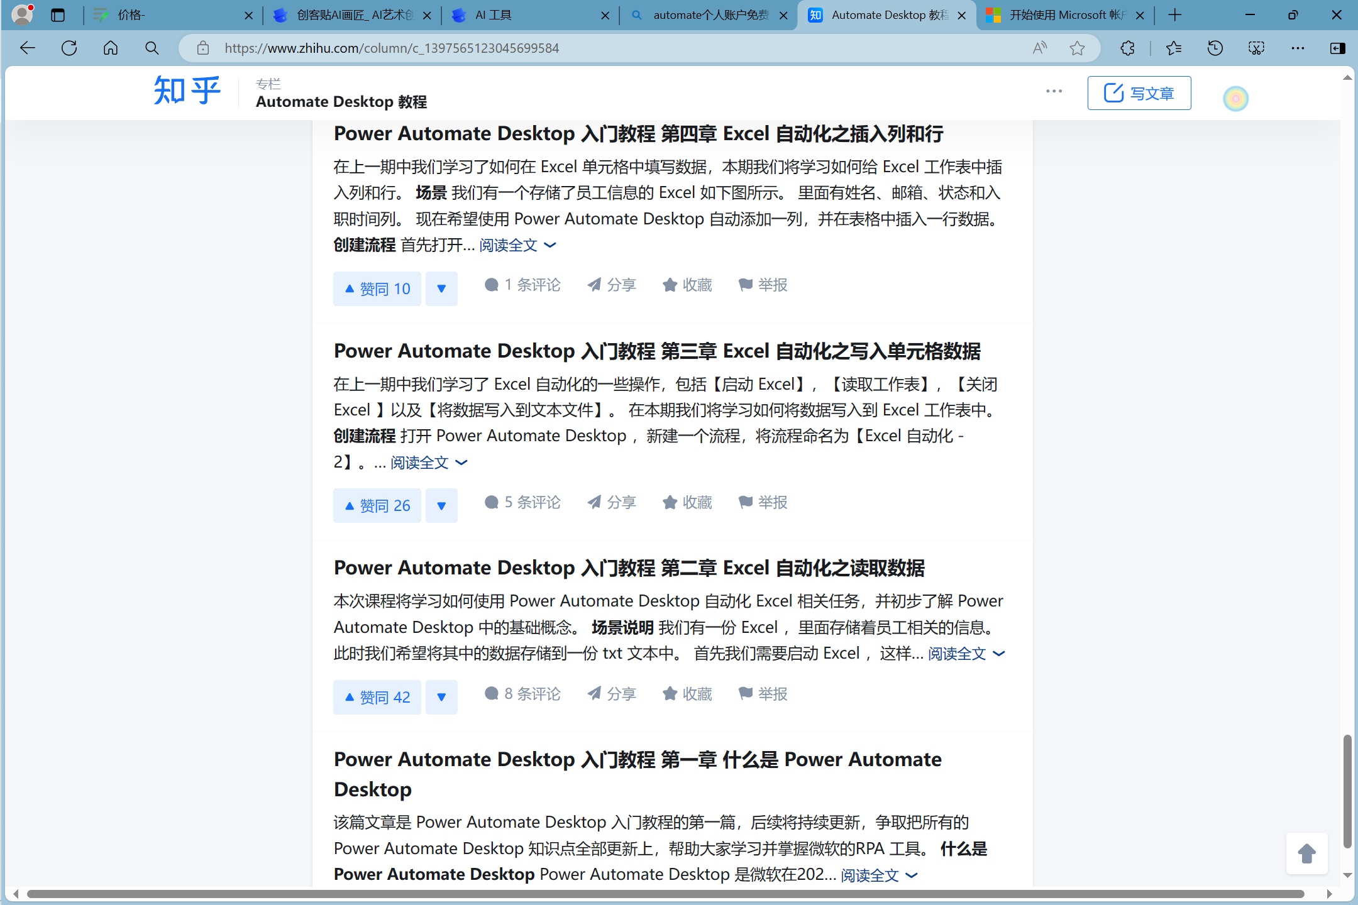1358x905 pixels.
Task: Click the browser back arrow
Action: click(28, 48)
